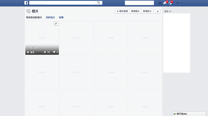The width and height of the screenshot is (208, 116).
Task: Click the white sponsored ad box under 贊助
Action: click(177, 43)
